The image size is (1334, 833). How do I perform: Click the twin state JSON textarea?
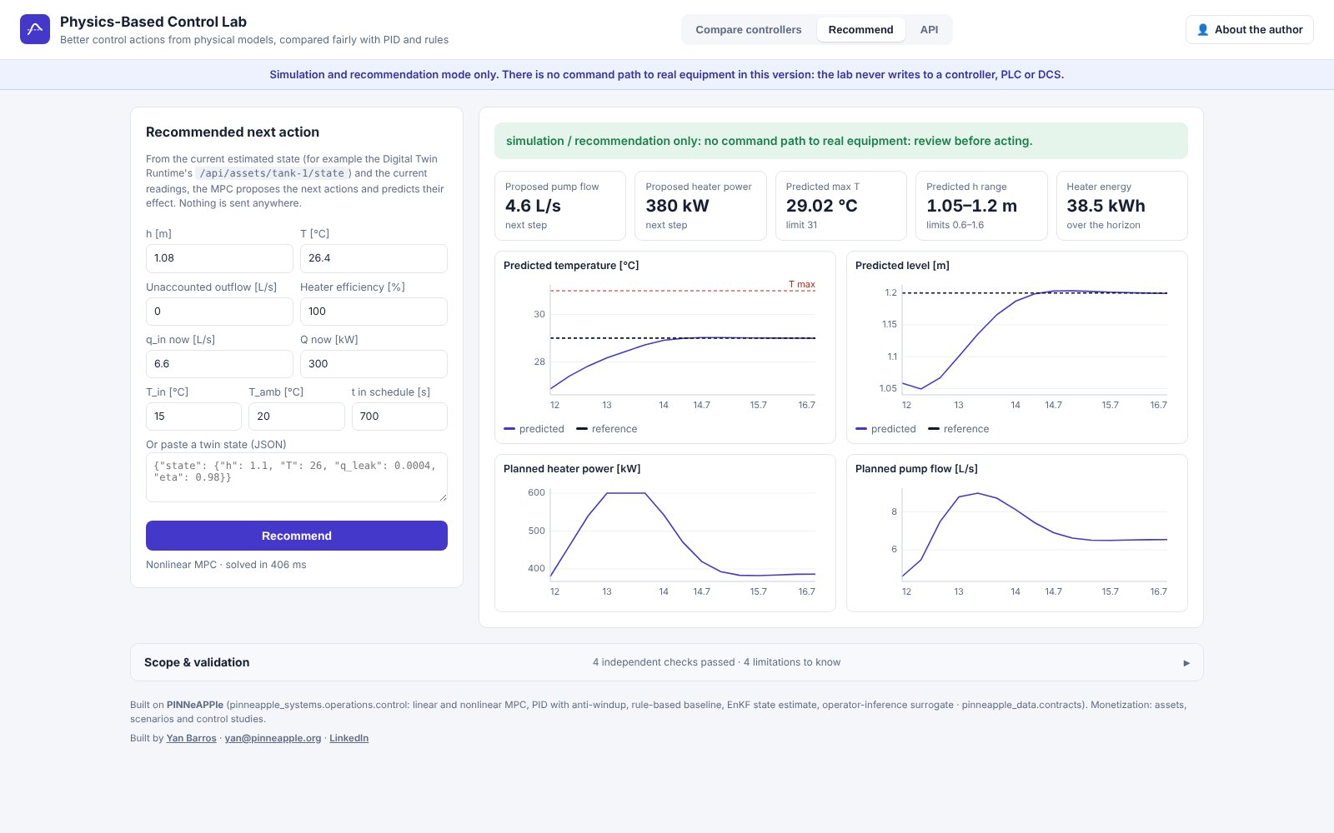coord(297,477)
